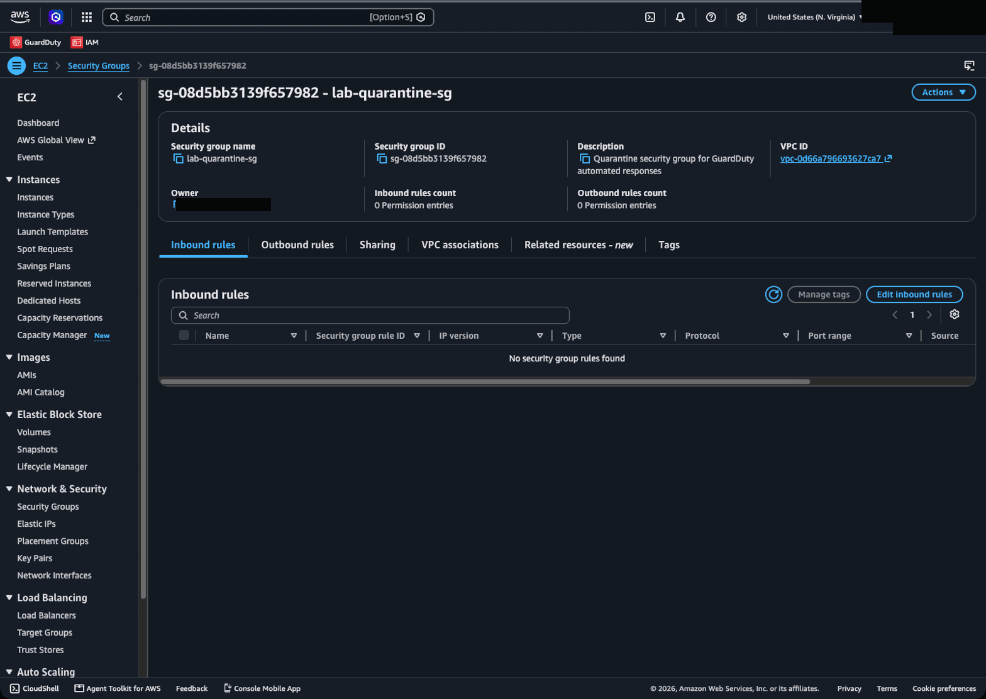
Task: Switch to the VPC associations tab
Action: [460, 245]
